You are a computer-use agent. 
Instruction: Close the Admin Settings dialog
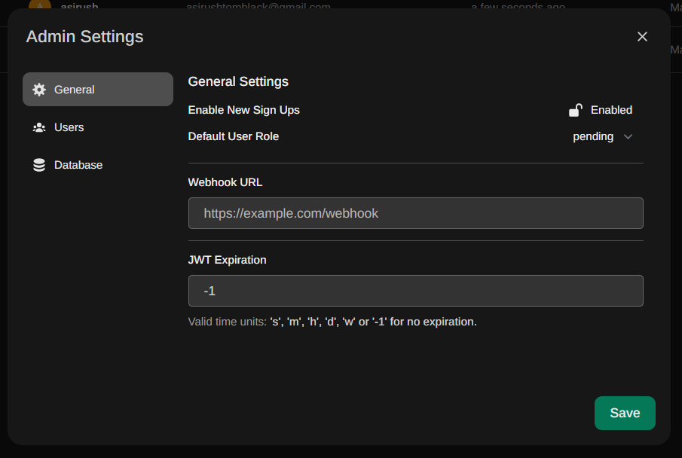[642, 37]
